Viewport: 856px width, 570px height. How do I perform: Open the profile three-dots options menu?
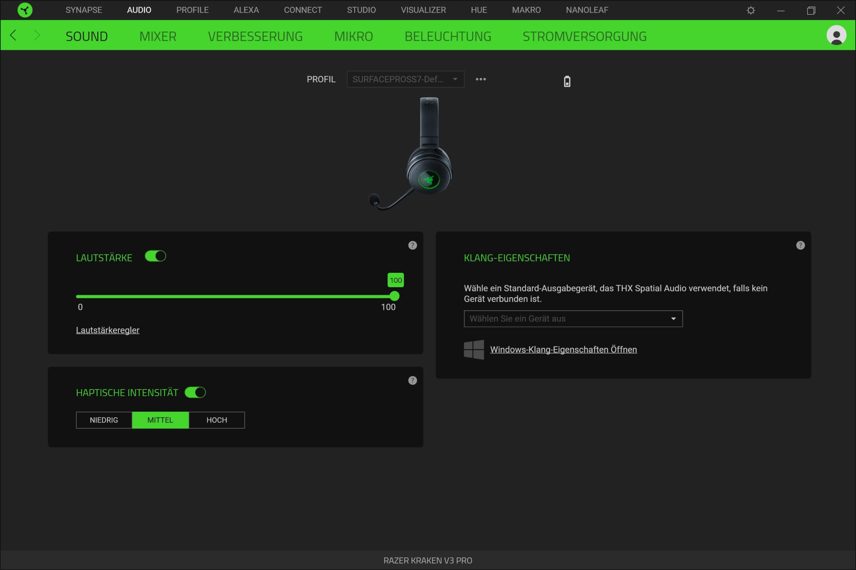[x=480, y=79]
